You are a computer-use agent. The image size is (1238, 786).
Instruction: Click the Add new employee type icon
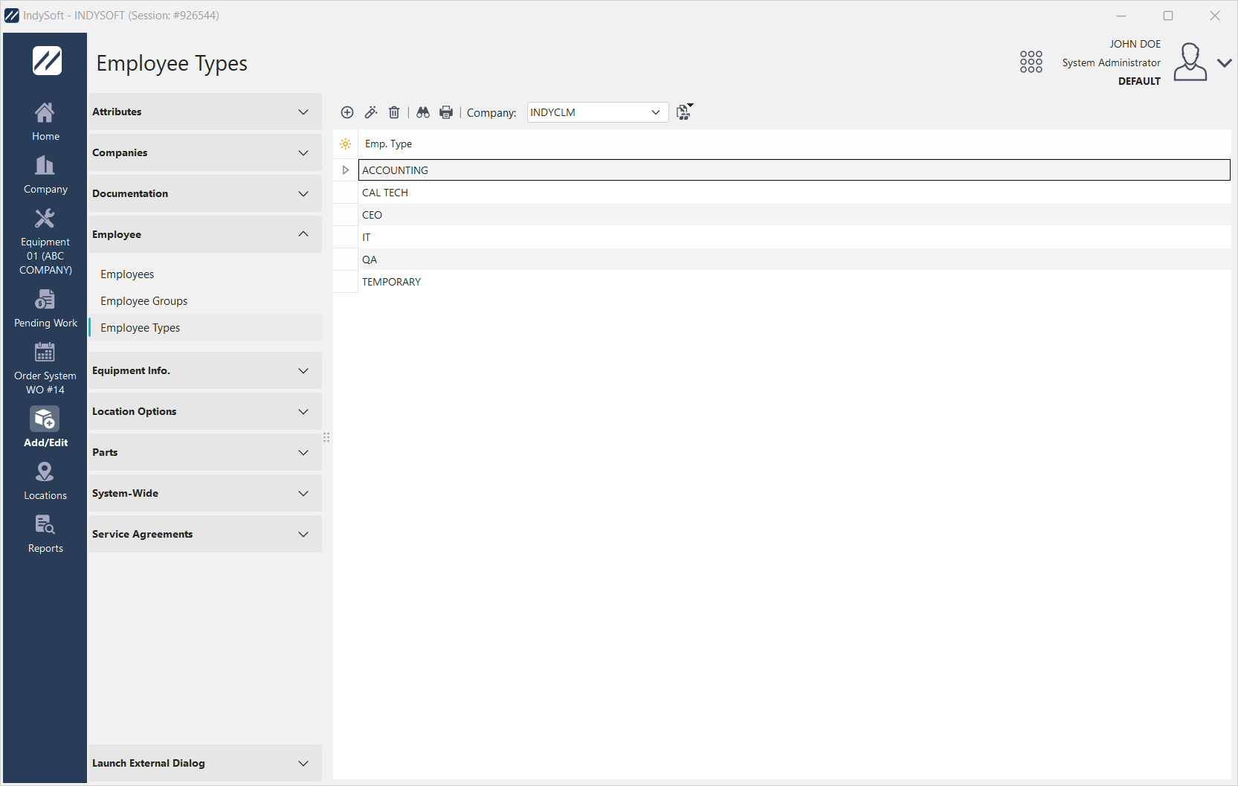coord(347,112)
